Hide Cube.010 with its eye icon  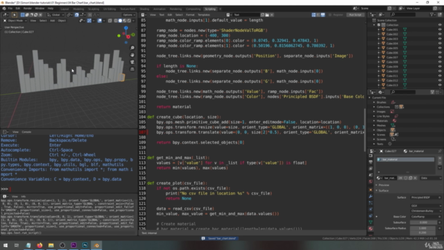click(x=440, y=71)
